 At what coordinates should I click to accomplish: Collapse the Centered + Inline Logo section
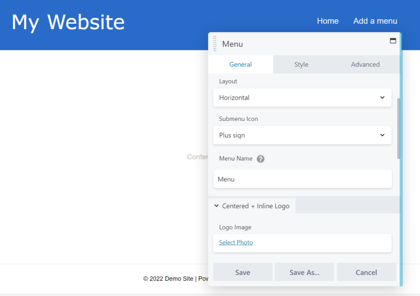coord(217,206)
